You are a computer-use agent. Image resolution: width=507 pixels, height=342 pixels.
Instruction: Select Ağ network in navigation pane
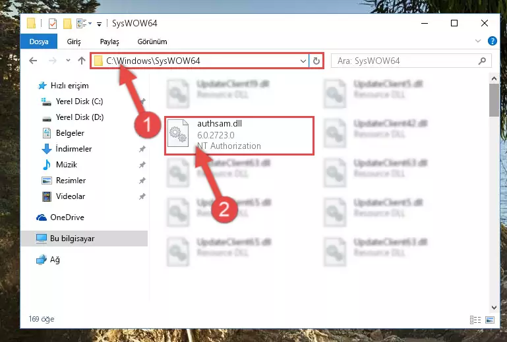(x=55, y=260)
